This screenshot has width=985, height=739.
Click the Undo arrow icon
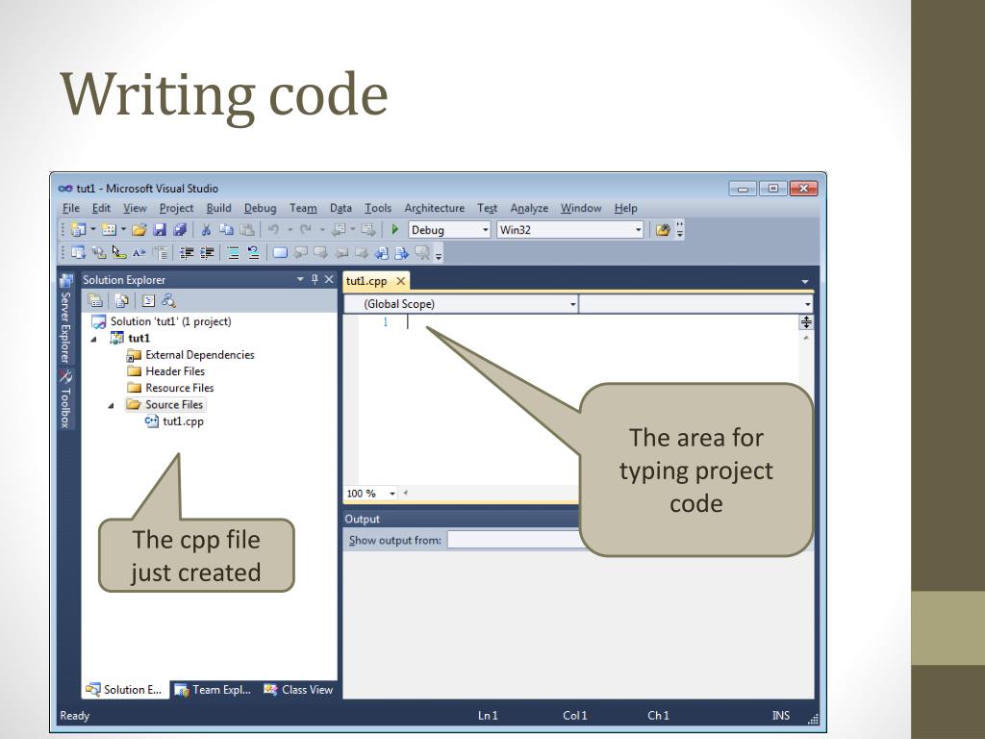pos(273,230)
